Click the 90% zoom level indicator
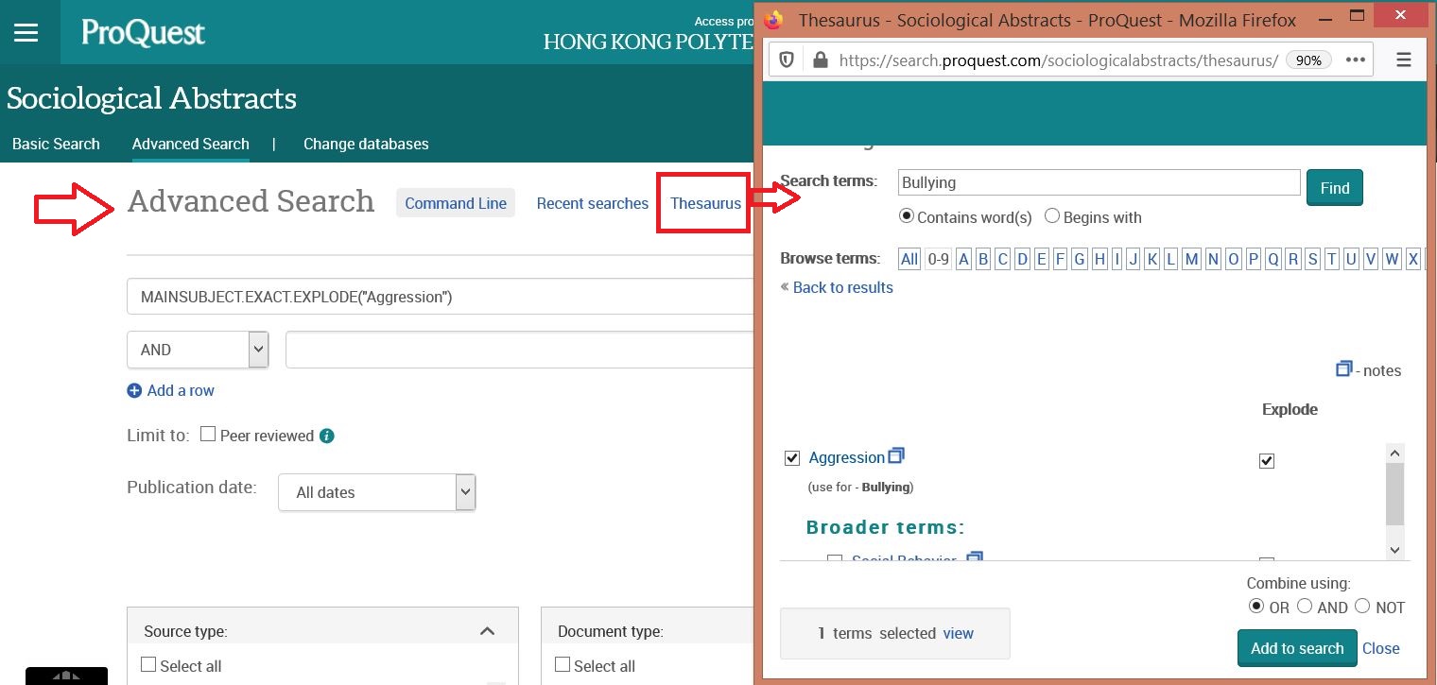1437x685 pixels. pyautogui.click(x=1308, y=60)
